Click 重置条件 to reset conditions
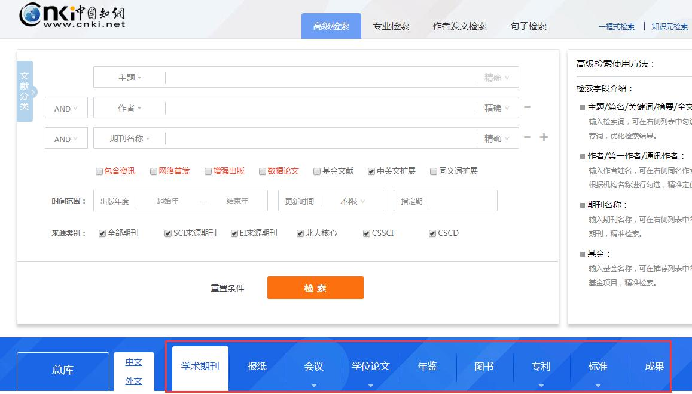Screen dimensions: 692x394 tap(227, 287)
